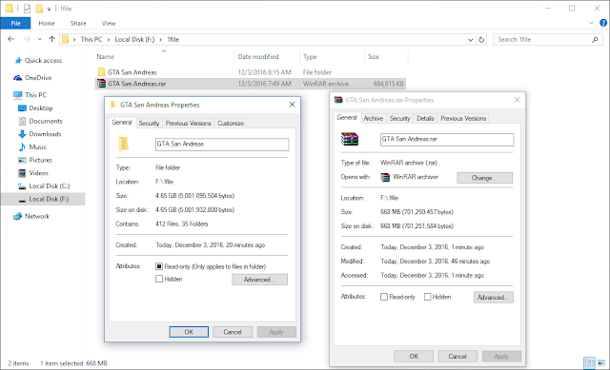The image size is (610, 370).
Task: Open Downloads in navigation pane
Action: click(45, 134)
